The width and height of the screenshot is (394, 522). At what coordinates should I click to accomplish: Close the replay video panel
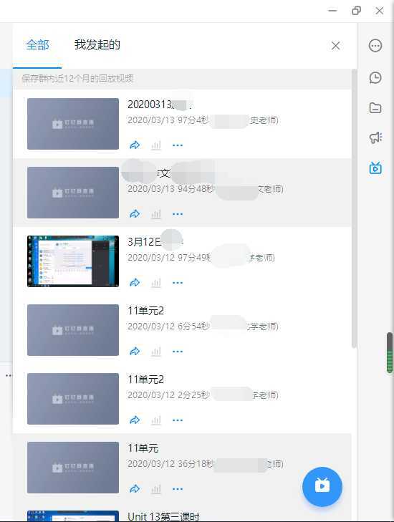(336, 46)
